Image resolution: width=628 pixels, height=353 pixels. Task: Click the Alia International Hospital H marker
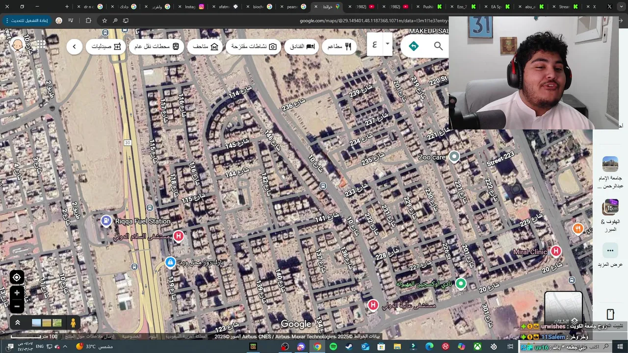[x=373, y=305]
